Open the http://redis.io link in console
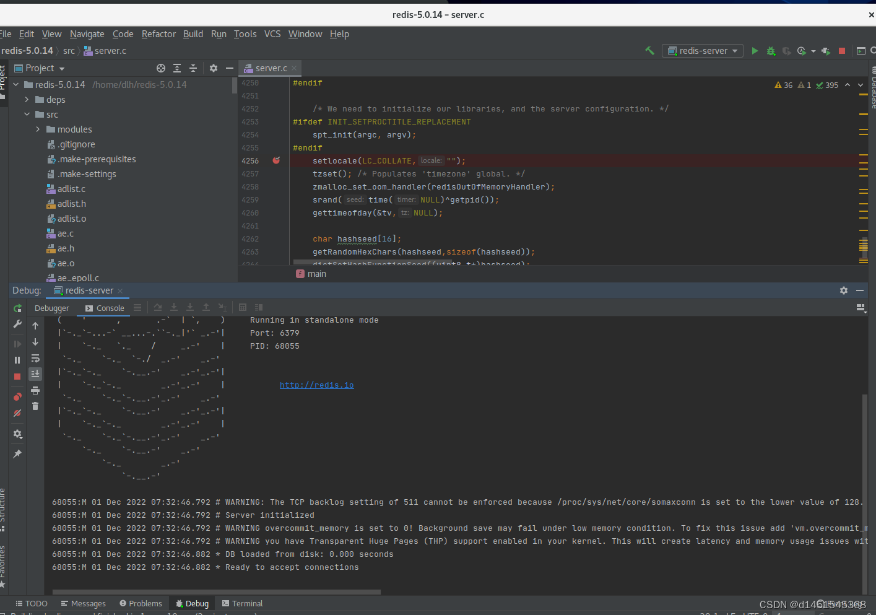The height and width of the screenshot is (615, 876). click(316, 385)
